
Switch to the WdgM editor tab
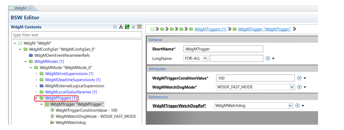(x=21, y=8)
